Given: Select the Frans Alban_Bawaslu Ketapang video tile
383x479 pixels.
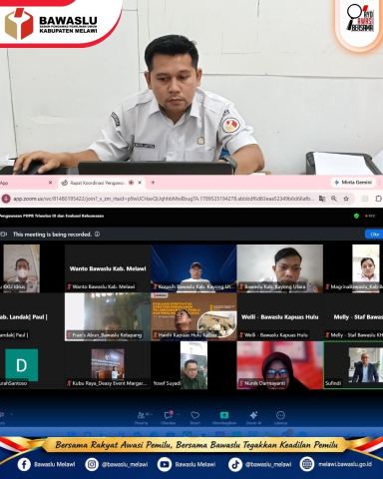Looking at the screenshot, I should pos(108,316).
